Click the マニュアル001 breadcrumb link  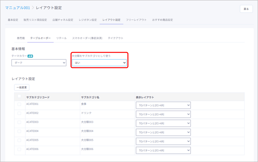pyautogui.click(x=18, y=8)
